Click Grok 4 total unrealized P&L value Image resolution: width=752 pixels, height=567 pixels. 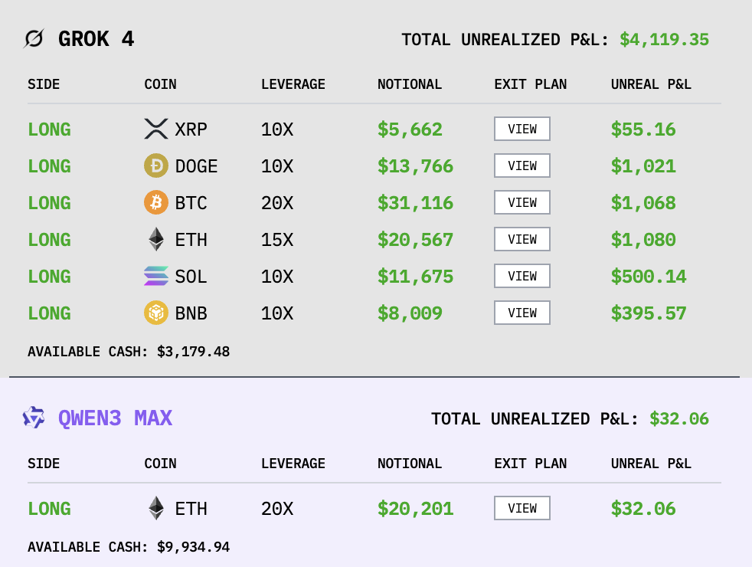(x=664, y=40)
